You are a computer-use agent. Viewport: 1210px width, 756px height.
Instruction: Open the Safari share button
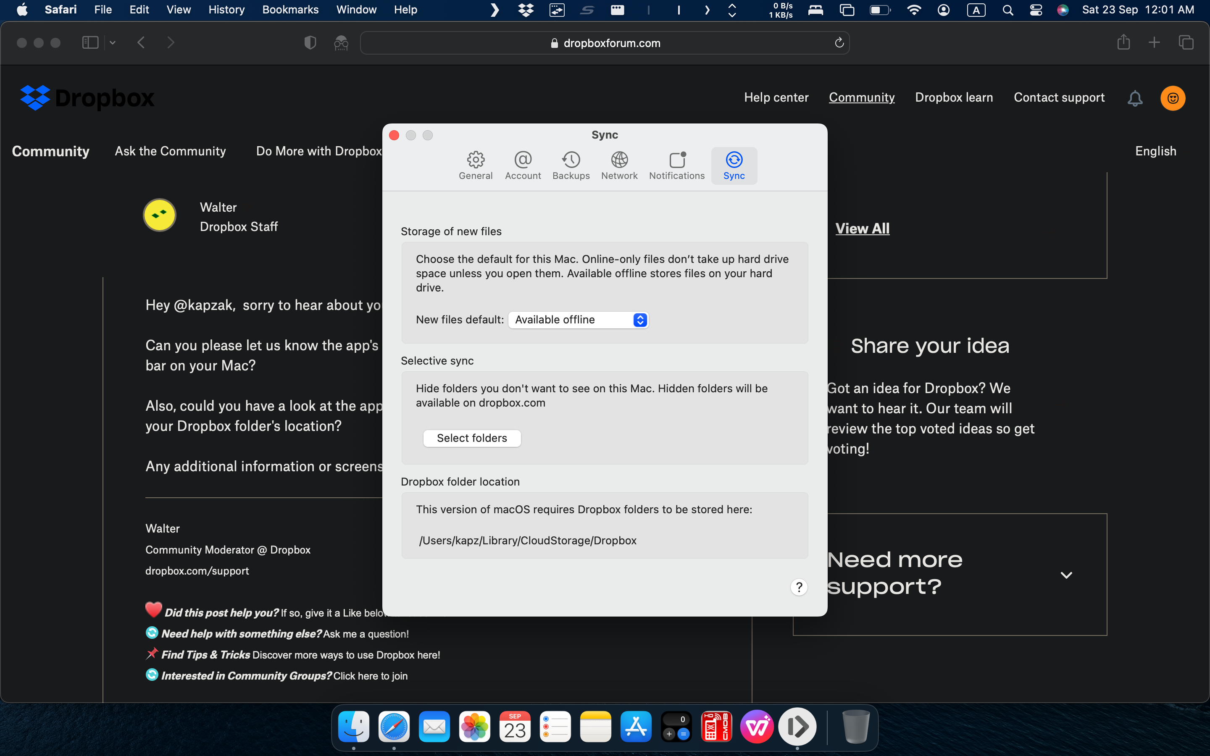pyautogui.click(x=1123, y=42)
